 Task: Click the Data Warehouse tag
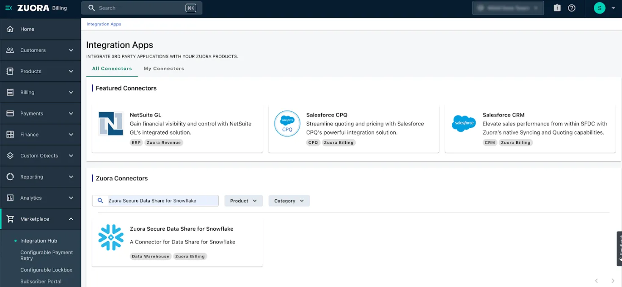(151, 257)
